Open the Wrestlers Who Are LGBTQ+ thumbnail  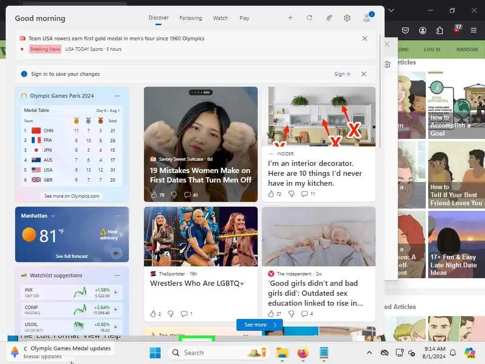point(200,237)
